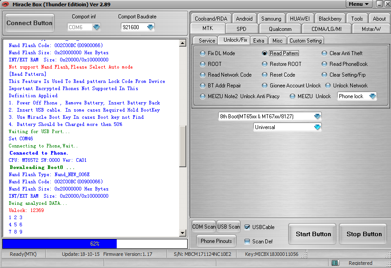
Task: Switch to the Android tab
Action: point(244,19)
